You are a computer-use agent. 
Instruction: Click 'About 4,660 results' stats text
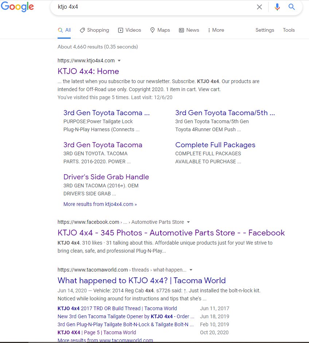pos(98,47)
